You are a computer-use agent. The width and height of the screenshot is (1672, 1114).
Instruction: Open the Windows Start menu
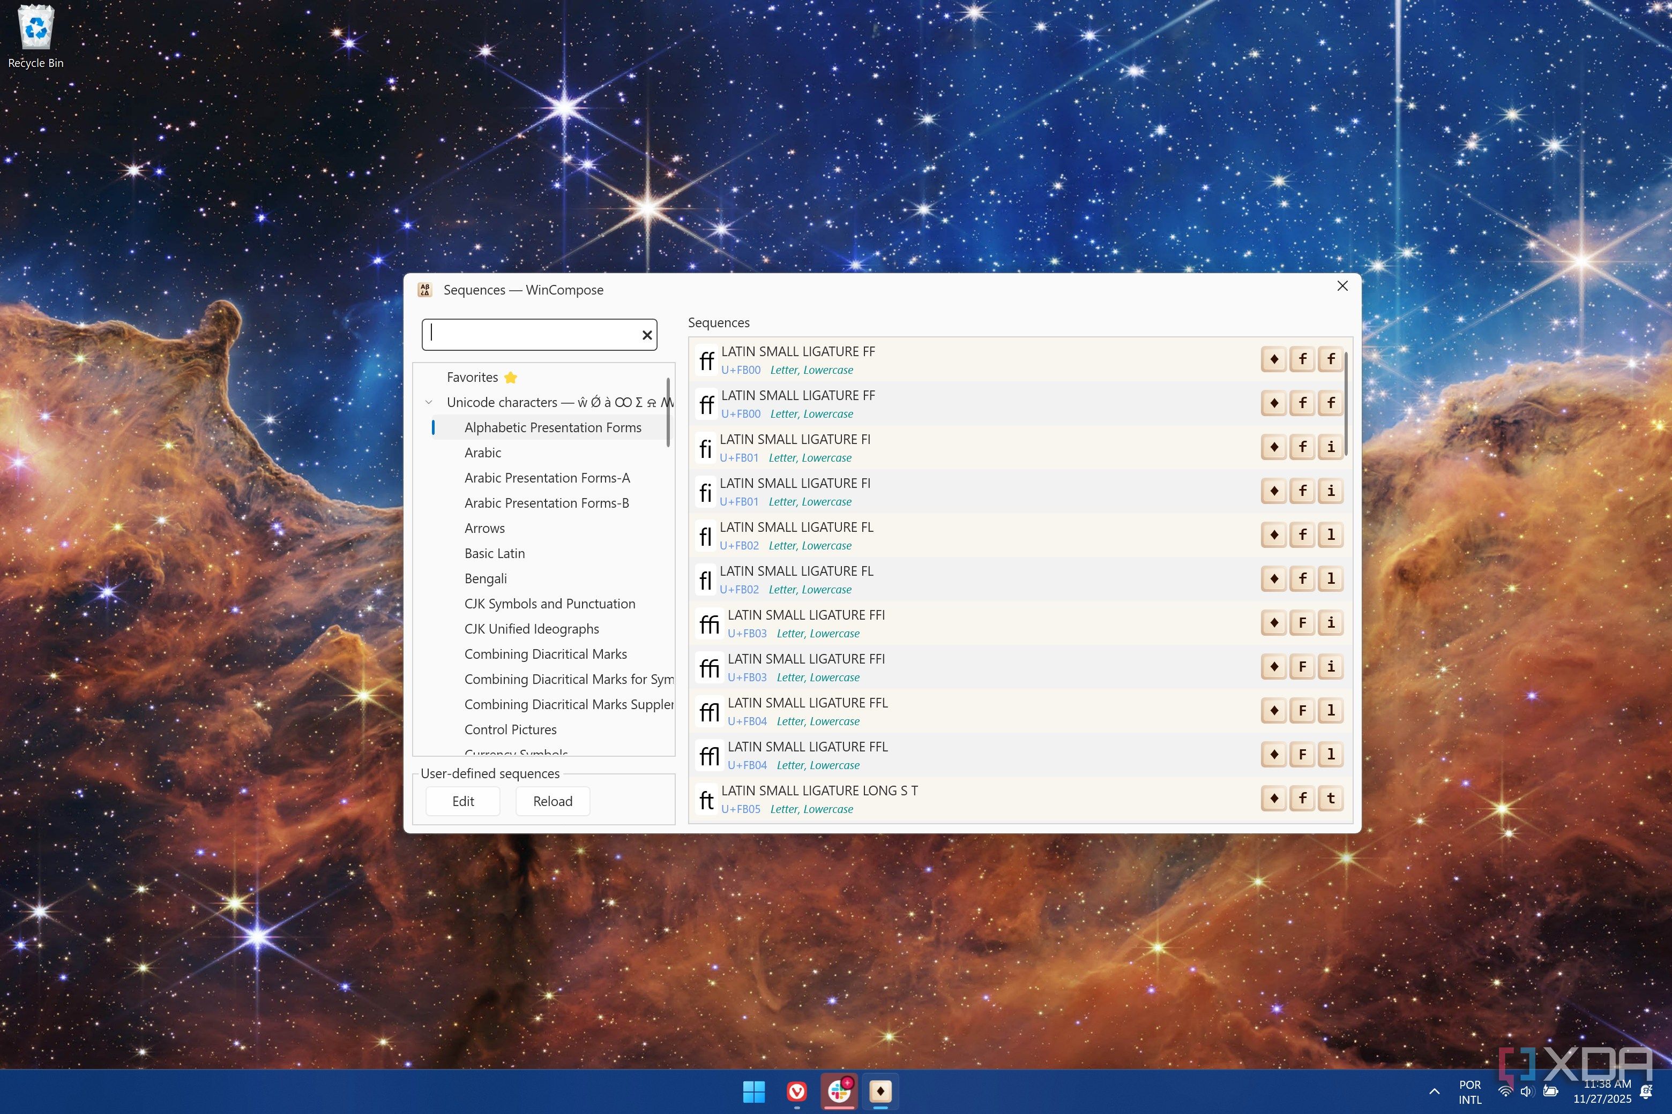tap(753, 1092)
